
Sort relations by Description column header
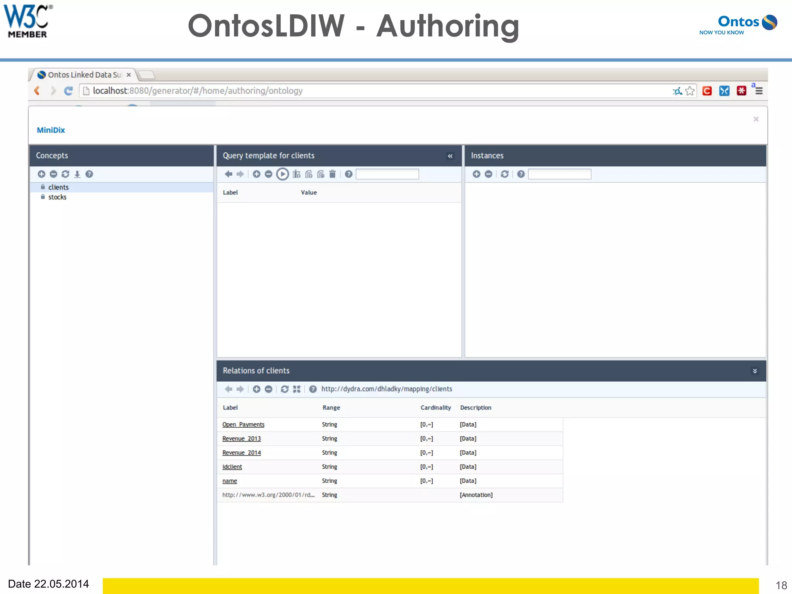[476, 408]
